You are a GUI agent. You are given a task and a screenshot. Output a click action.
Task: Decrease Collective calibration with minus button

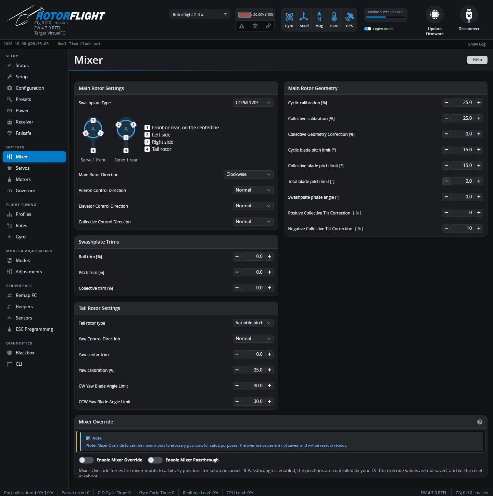446,118
